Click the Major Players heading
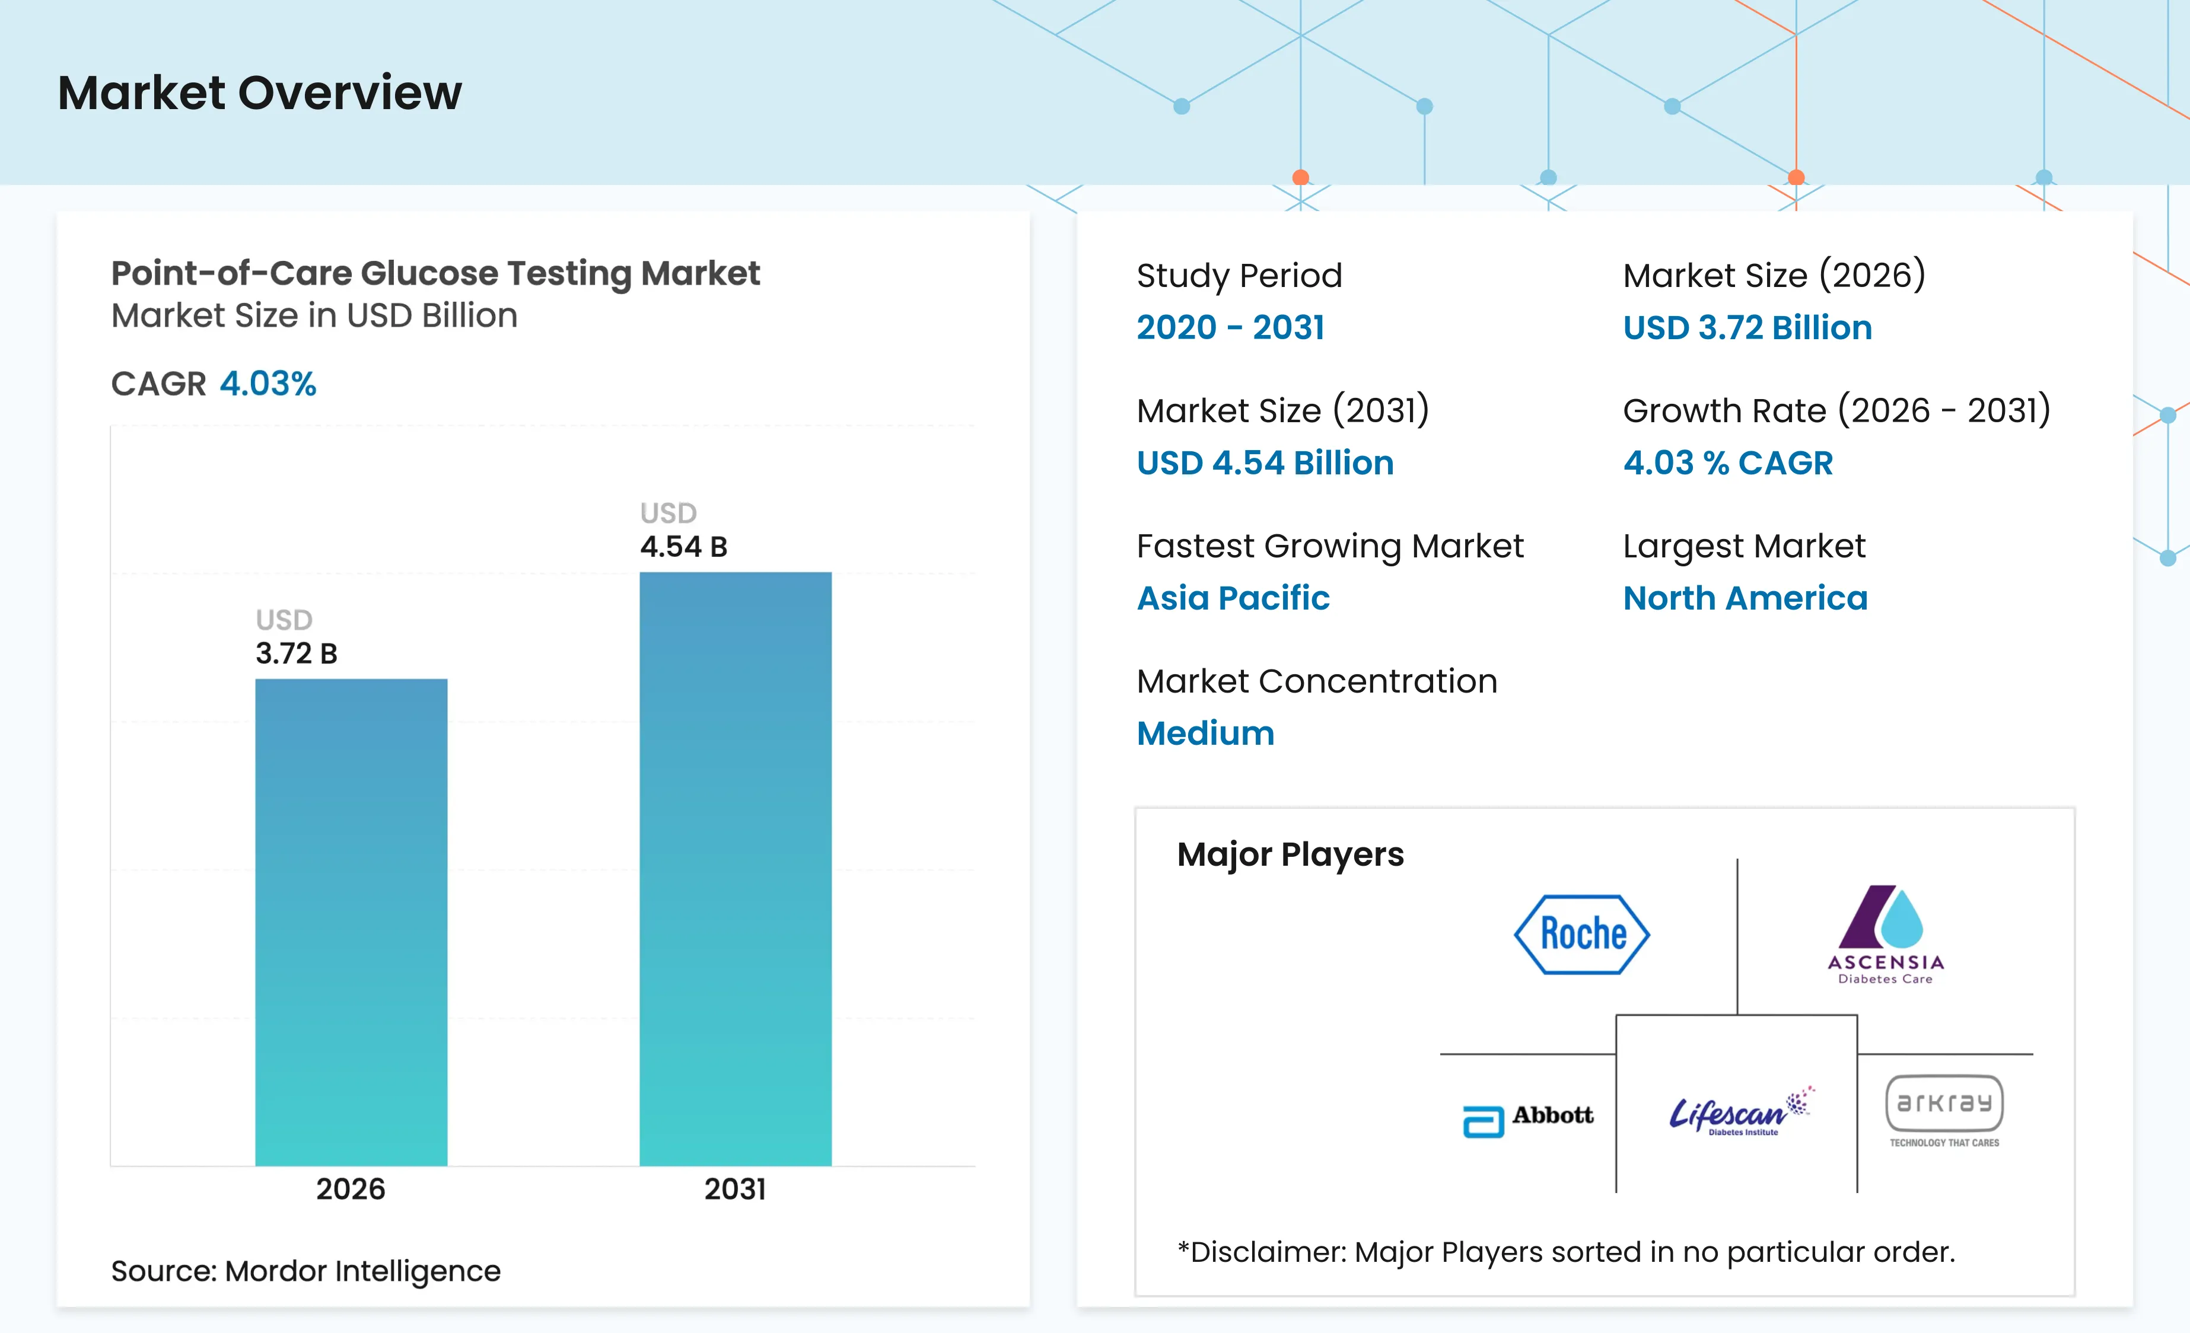The image size is (2190, 1333). tap(1290, 855)
